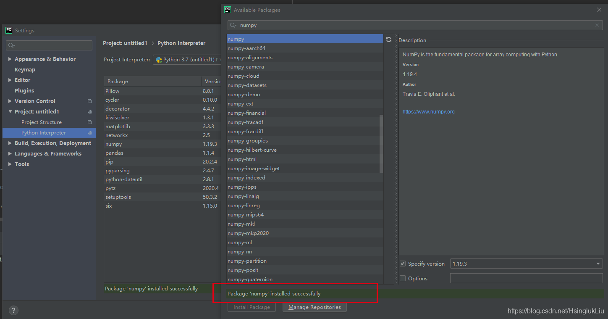Select the cycler row in installed packages
This screenshot has width=608, height=319.
tap(162, 100)
